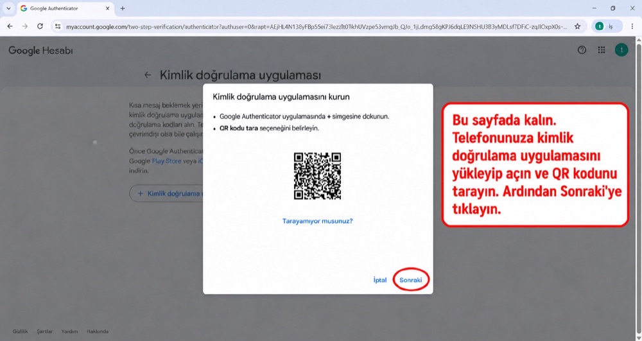Screen dimensions: 642x341
Task: Restore the Chrome window size
Action: pos(613,8)
